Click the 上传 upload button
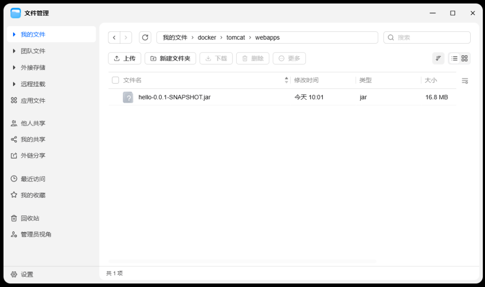Viewport: 485px width, 287px height. [x=125, y=58]
